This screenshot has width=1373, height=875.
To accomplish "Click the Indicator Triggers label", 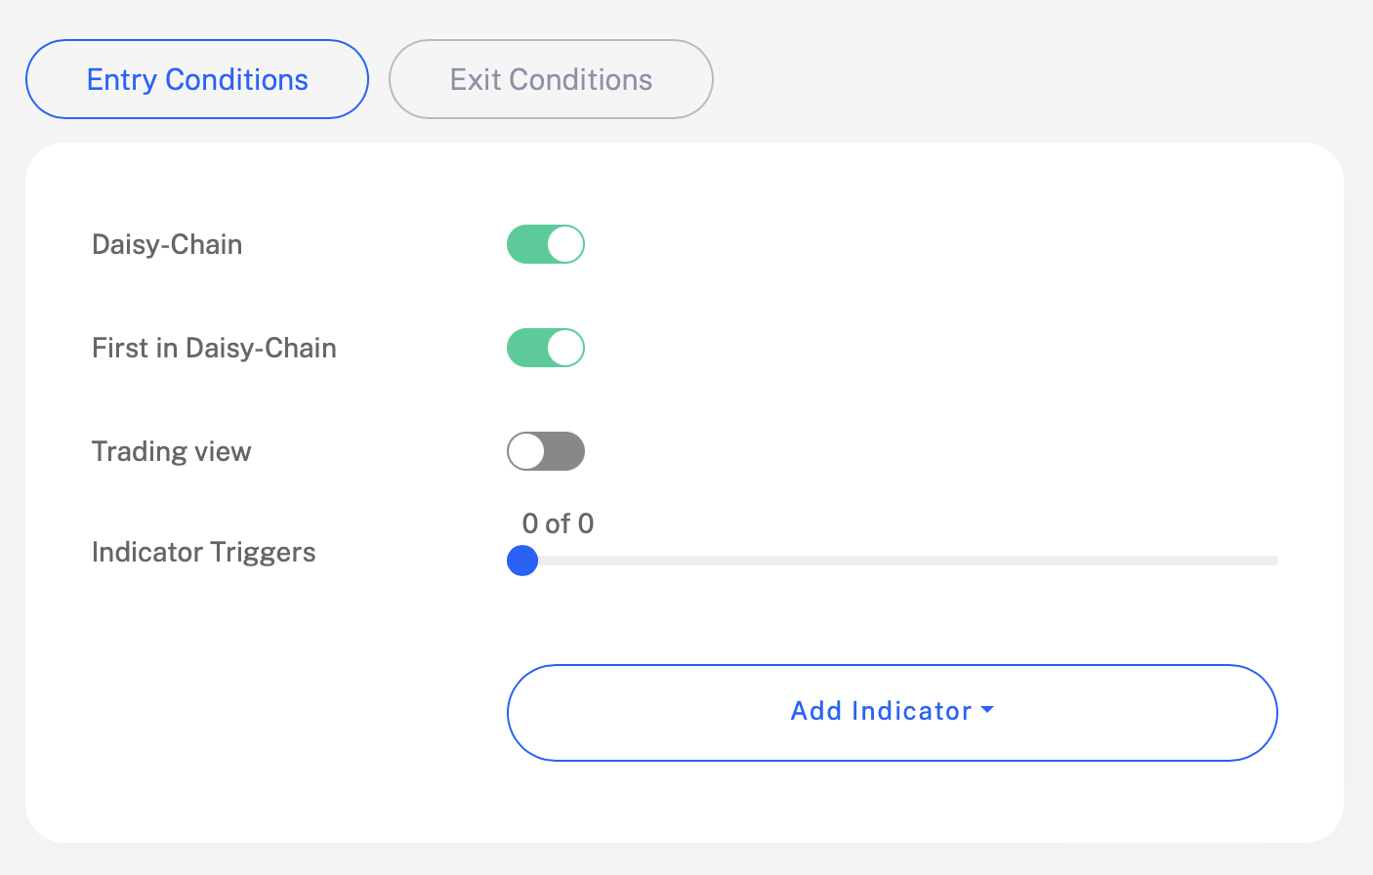I will click(203, 552).
